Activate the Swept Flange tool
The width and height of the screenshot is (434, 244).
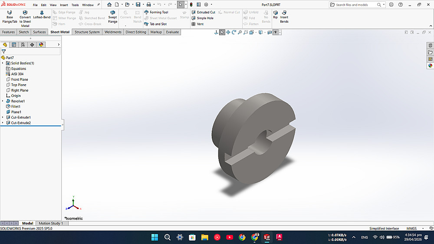pos(113,17)
